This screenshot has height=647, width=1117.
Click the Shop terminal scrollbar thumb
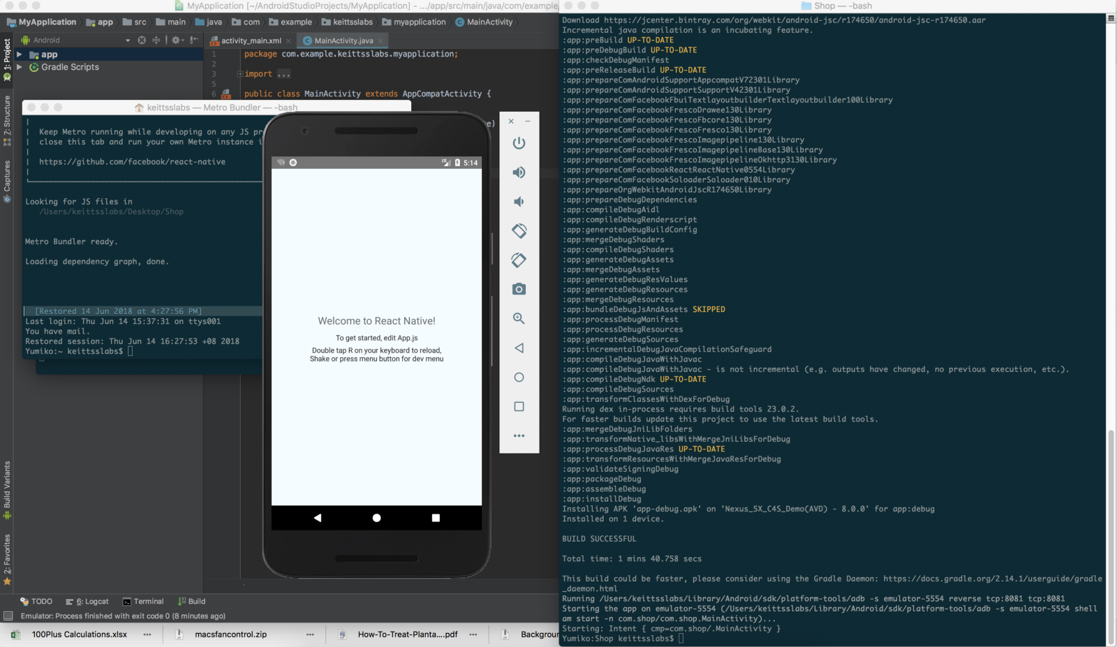[x=1111, y=537]
